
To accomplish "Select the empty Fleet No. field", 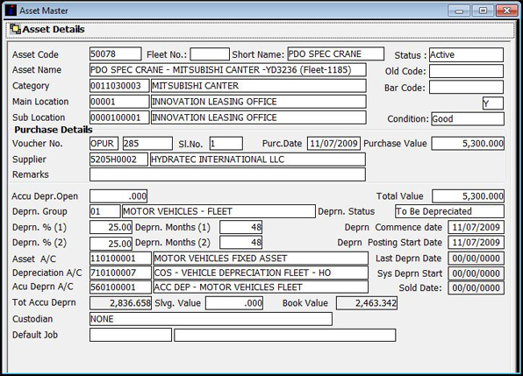I will point(210,54).
